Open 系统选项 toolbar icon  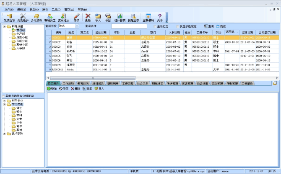click(x=10, y=18)
